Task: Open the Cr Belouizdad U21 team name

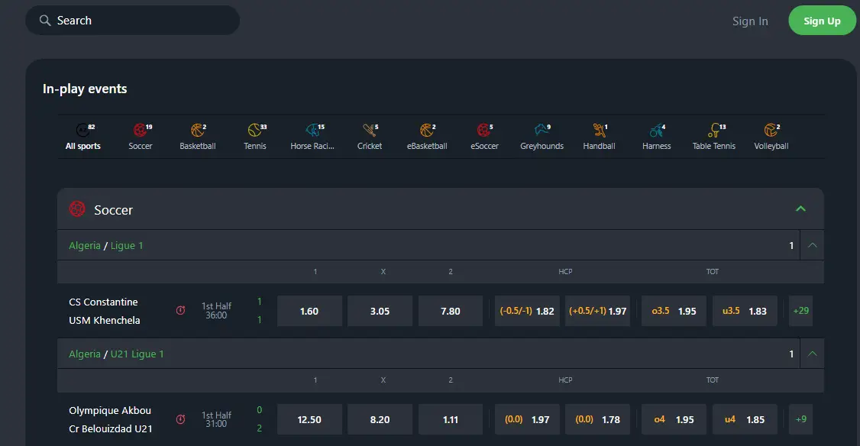Action: (x=110, y=429)
